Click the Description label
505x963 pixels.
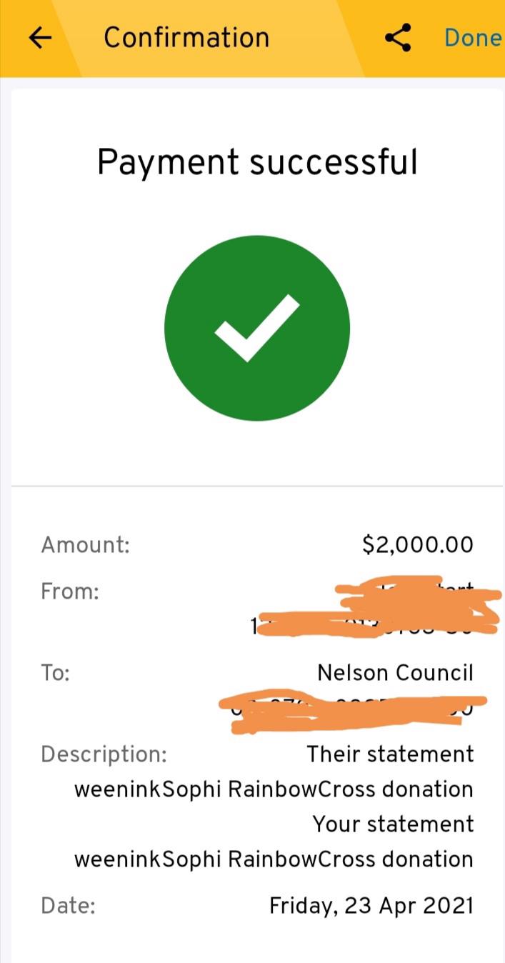point(104,754)
